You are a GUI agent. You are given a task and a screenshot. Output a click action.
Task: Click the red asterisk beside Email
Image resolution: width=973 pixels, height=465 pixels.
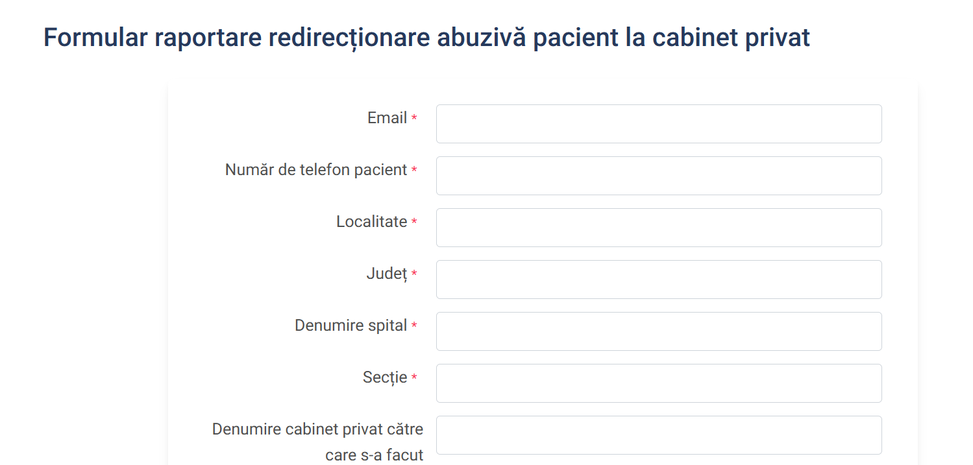point(414,119)
